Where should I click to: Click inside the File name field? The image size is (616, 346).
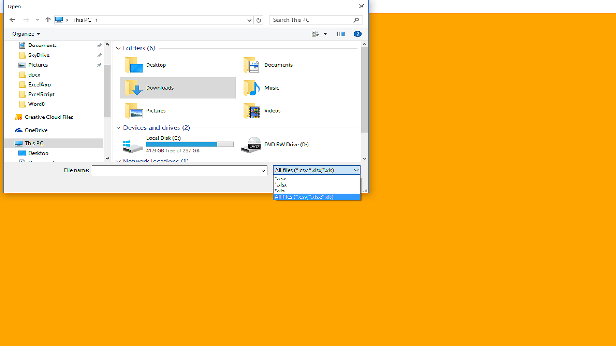176,170
